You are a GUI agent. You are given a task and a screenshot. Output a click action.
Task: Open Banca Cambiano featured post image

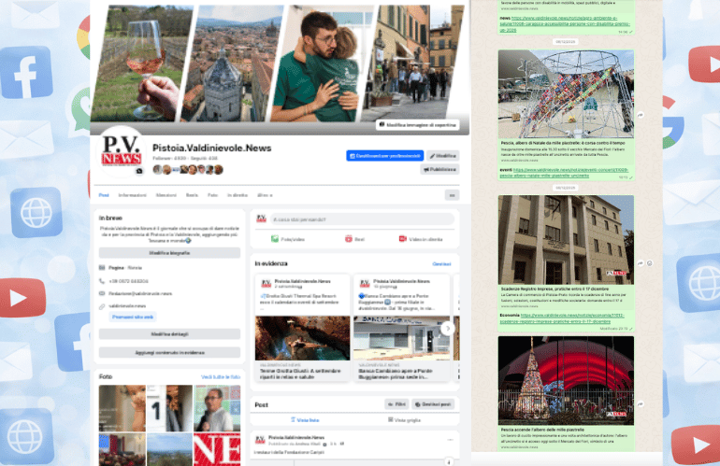pos(401,338)
